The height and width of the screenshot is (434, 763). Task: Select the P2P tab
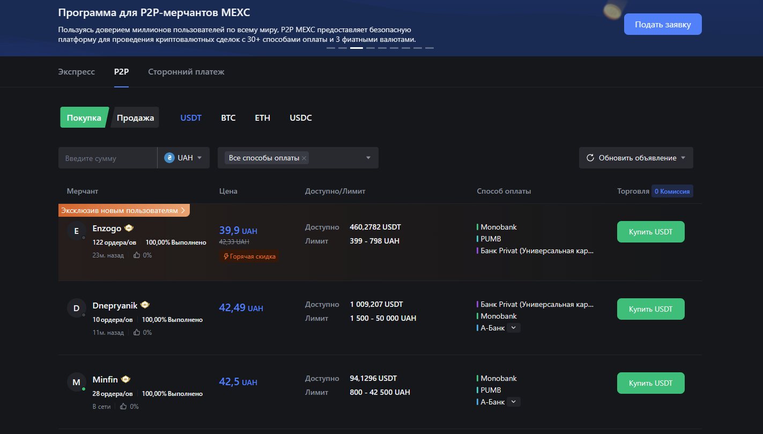coord(121,72)
